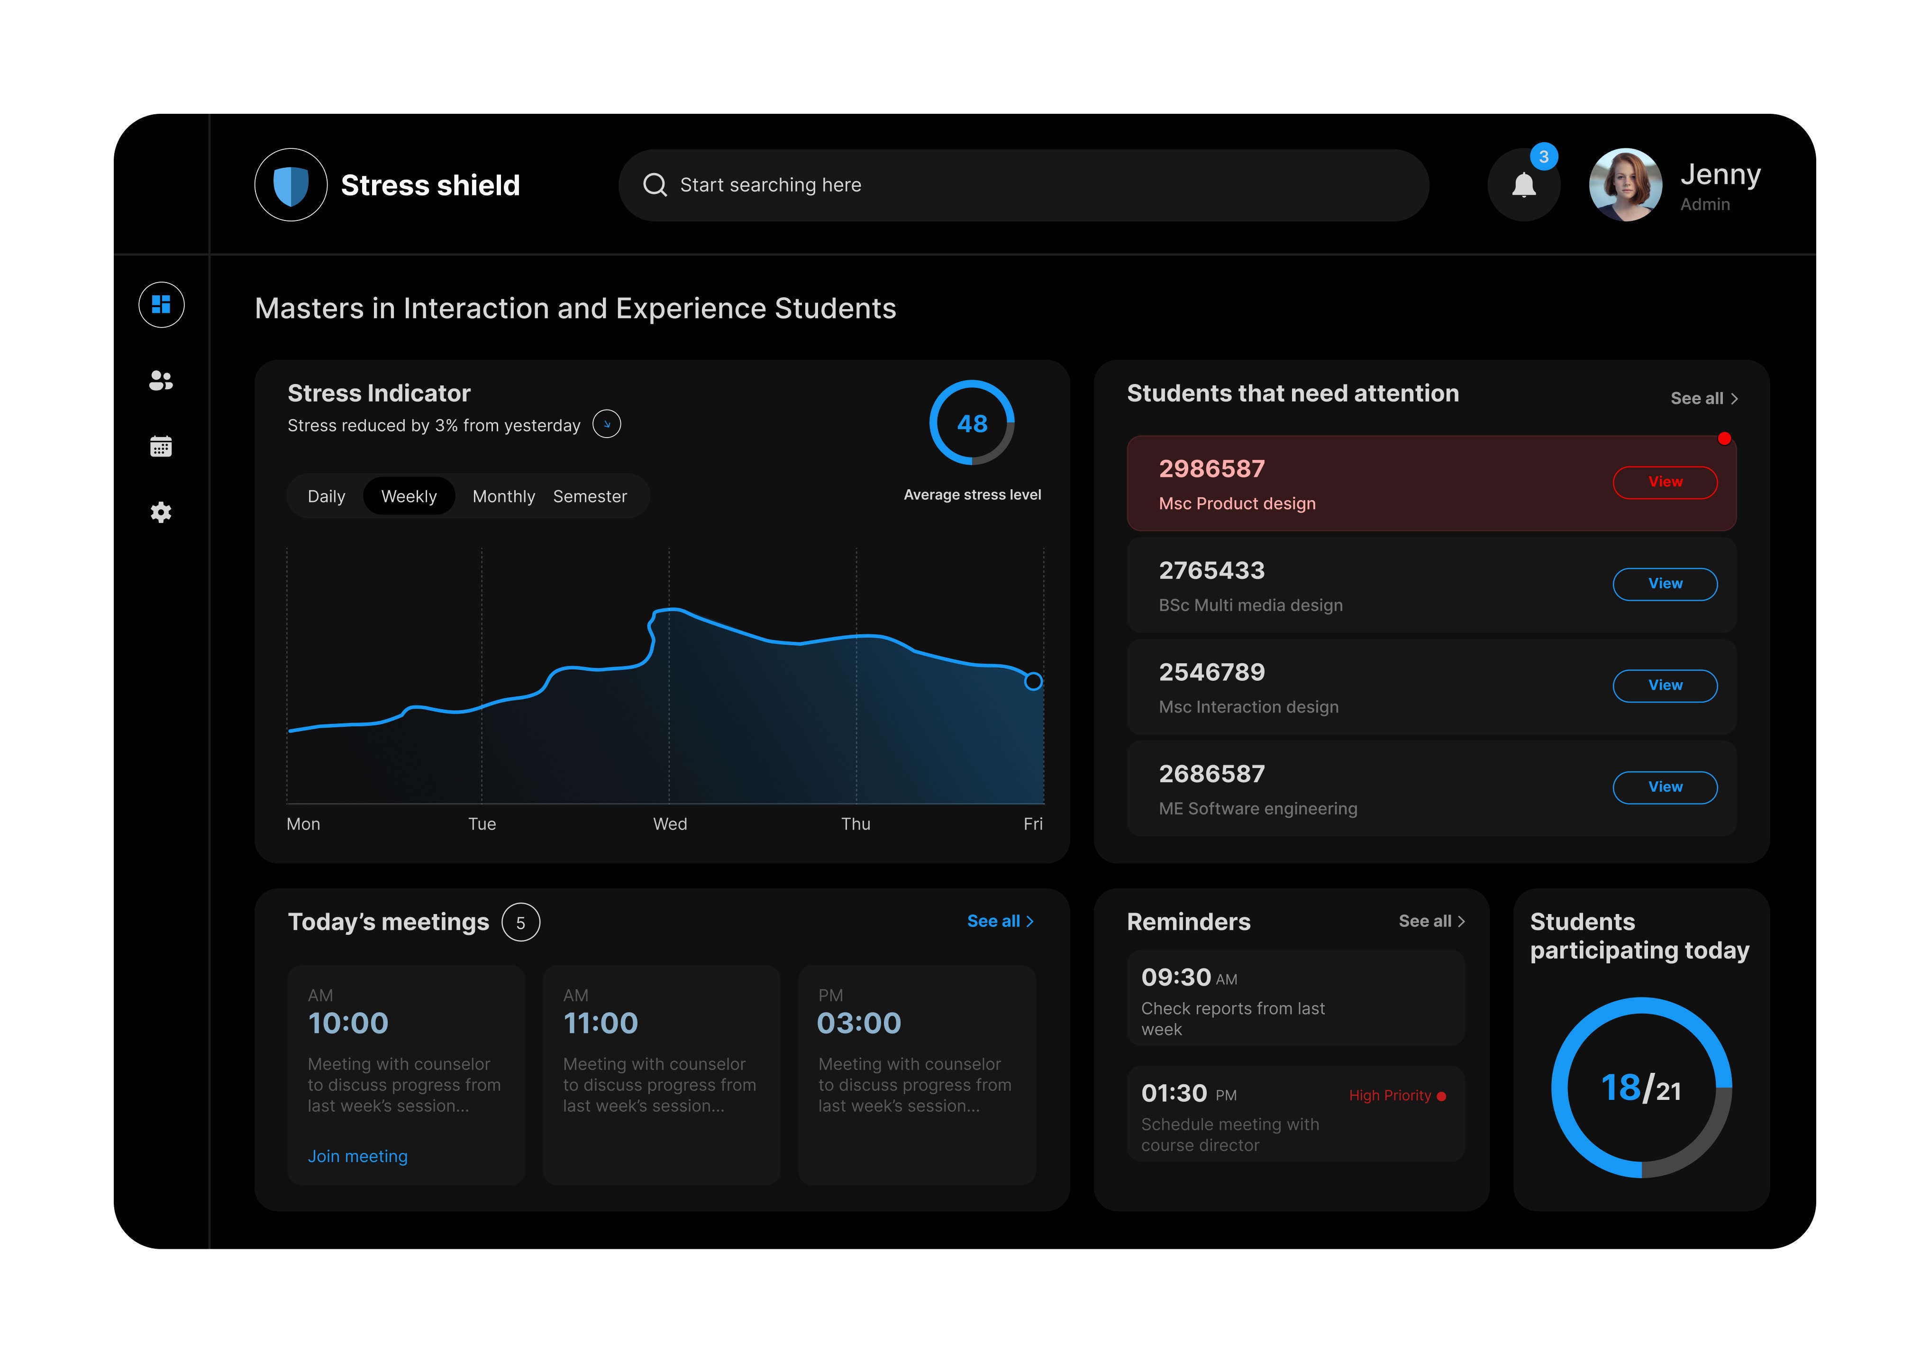View student 2986587 Msc Product design
The height and width of the screenshot is (1363, 1930).
(1665, 482)
